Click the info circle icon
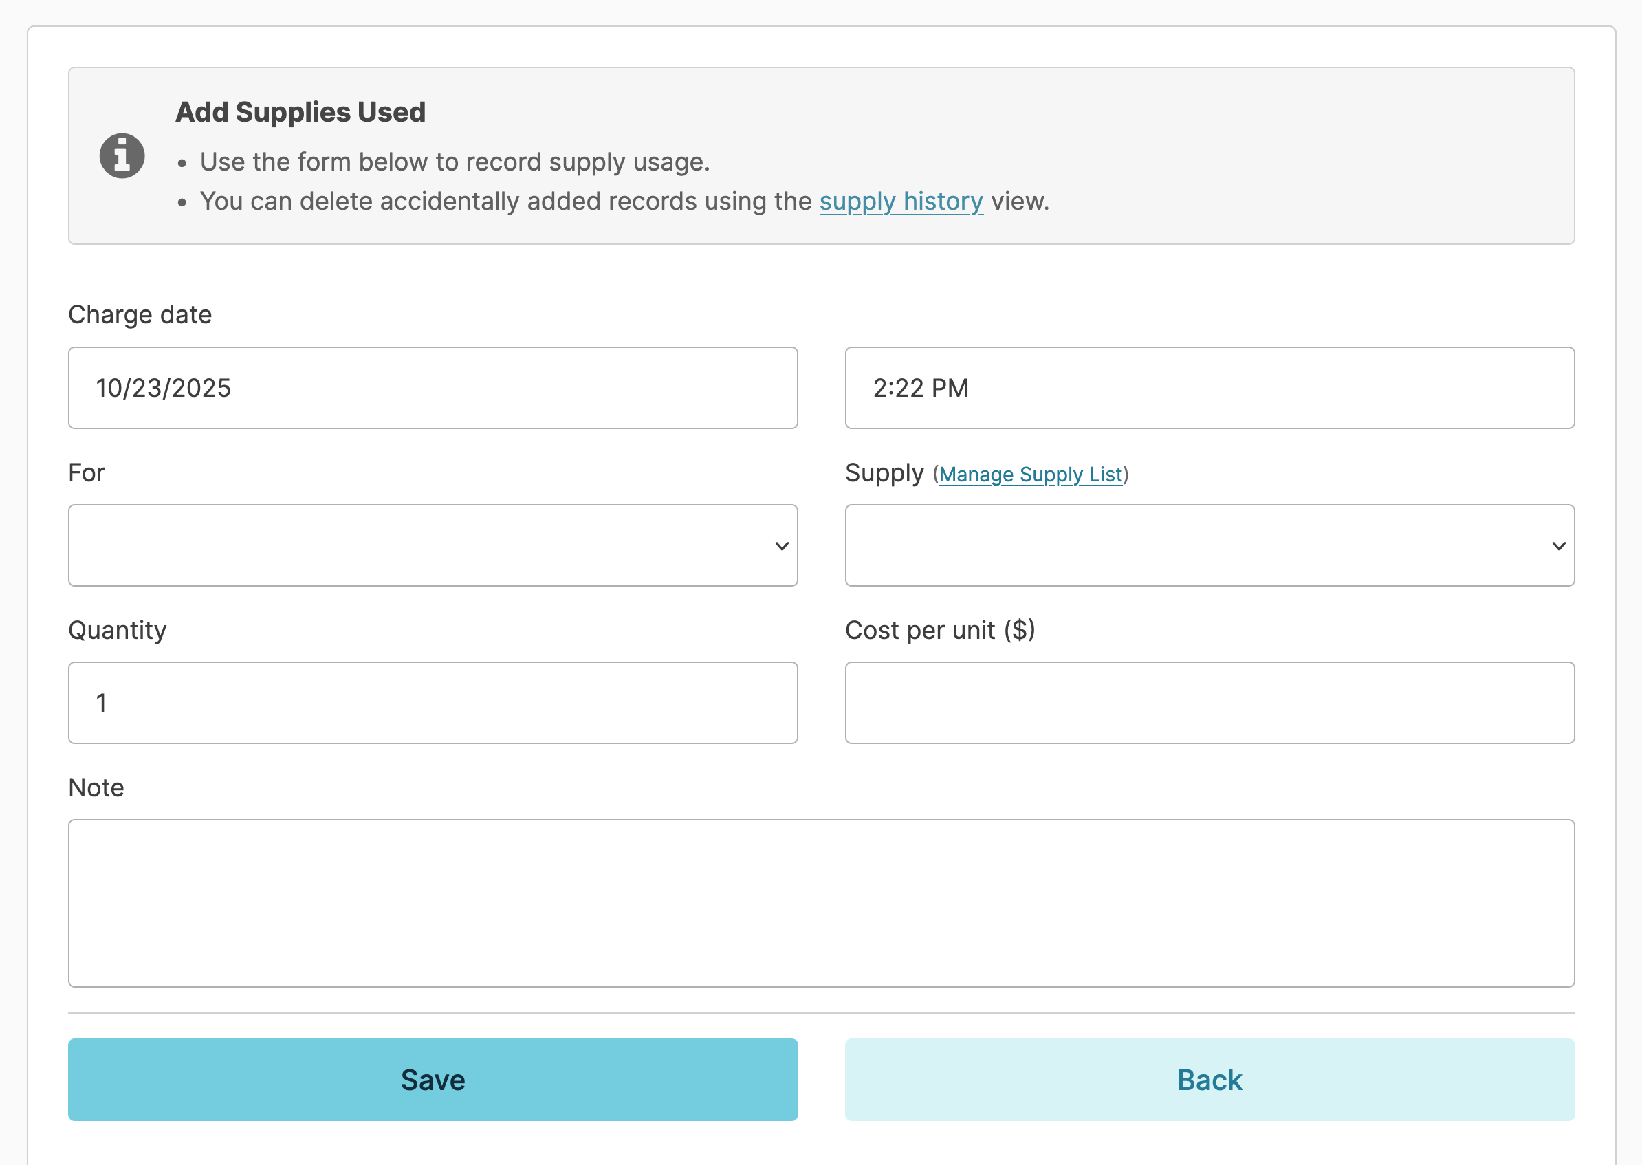The image size is (1642, 1165). point(122,155)
